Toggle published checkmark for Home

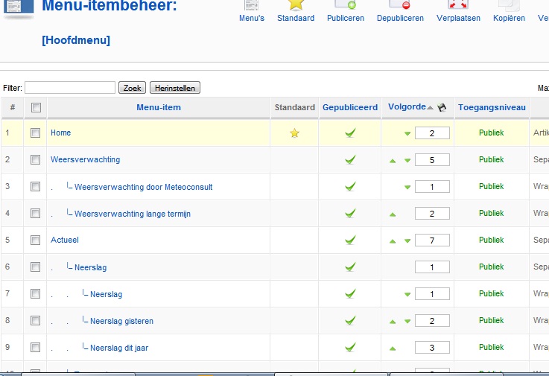(350, 133)
